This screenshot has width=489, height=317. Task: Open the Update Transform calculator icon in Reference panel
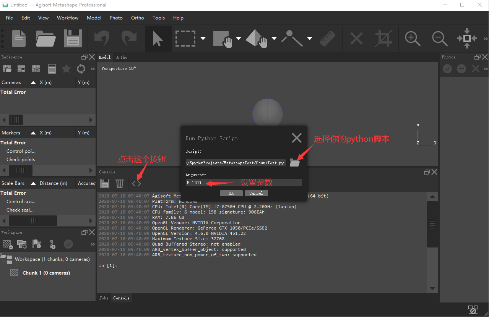coord(52,68)
